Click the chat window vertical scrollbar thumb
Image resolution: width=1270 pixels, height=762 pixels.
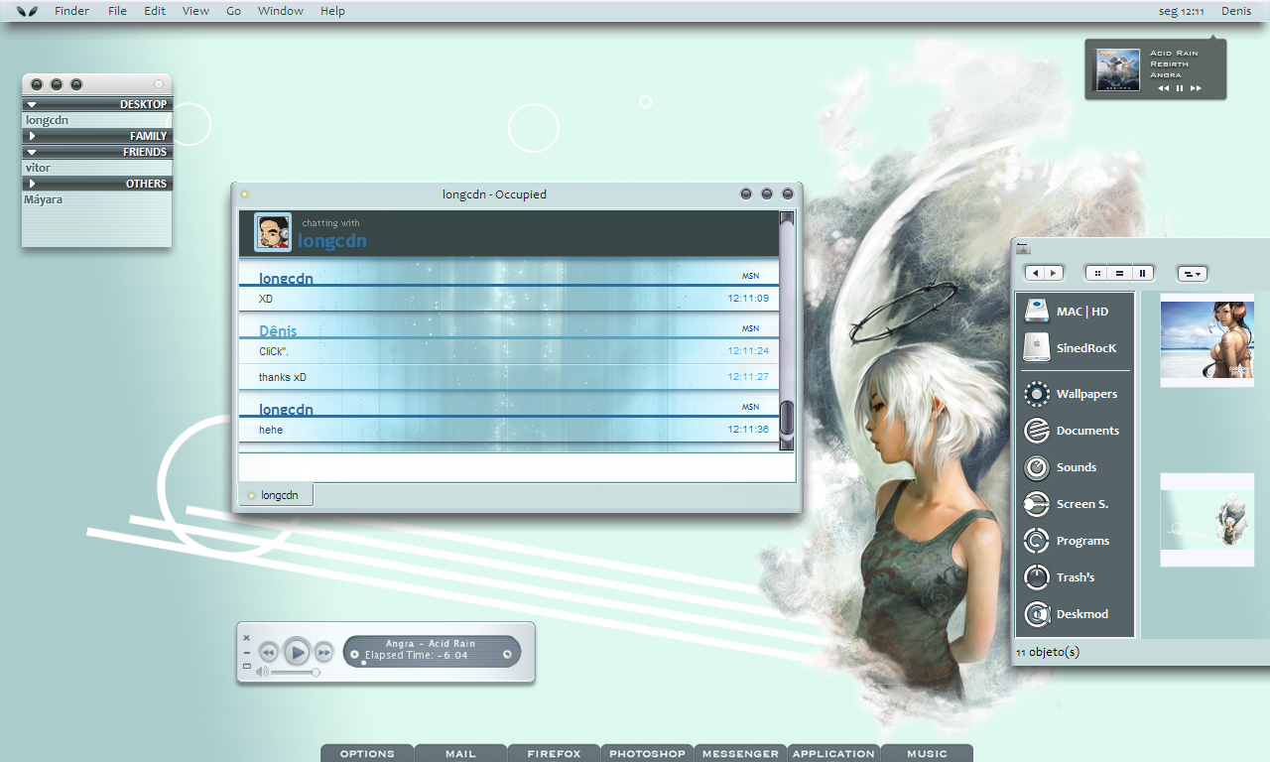pos(787,419)
